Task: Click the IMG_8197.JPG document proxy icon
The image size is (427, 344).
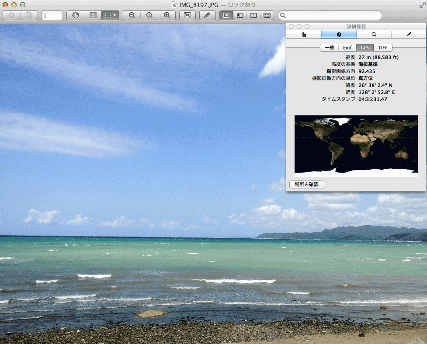Action: [174, 5]
